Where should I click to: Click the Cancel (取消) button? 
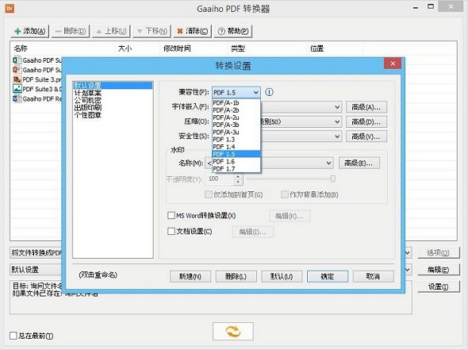373,276
